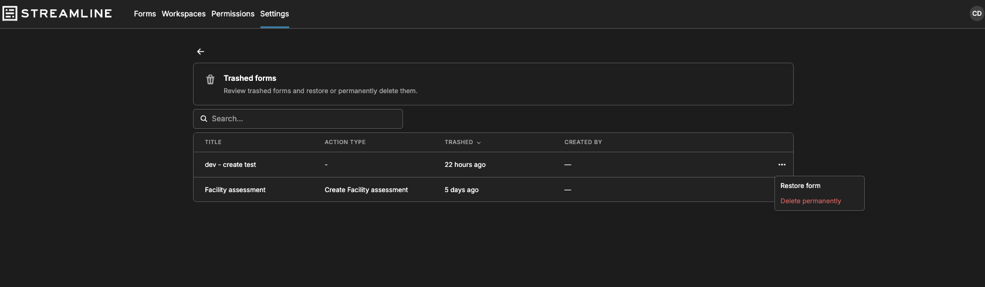Select the dev - create test title cell
Screen dimensions: 985x287
point(231,165)
